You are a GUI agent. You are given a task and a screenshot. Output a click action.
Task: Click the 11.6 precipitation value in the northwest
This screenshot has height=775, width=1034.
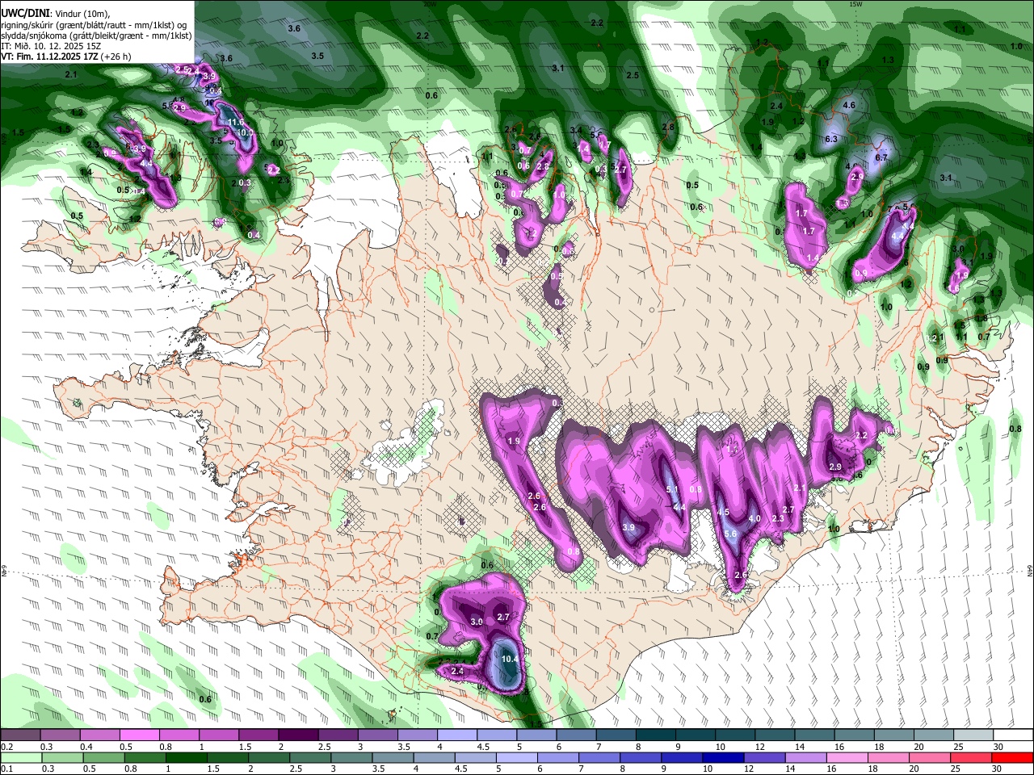236,123
